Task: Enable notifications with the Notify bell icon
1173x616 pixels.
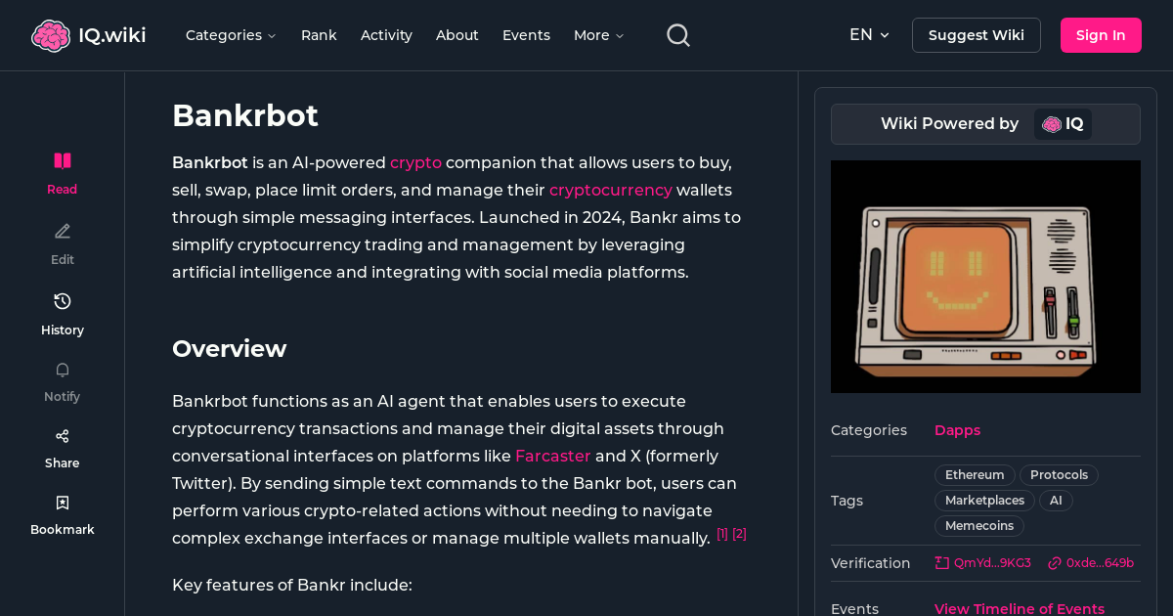Action: pos(62,370)
